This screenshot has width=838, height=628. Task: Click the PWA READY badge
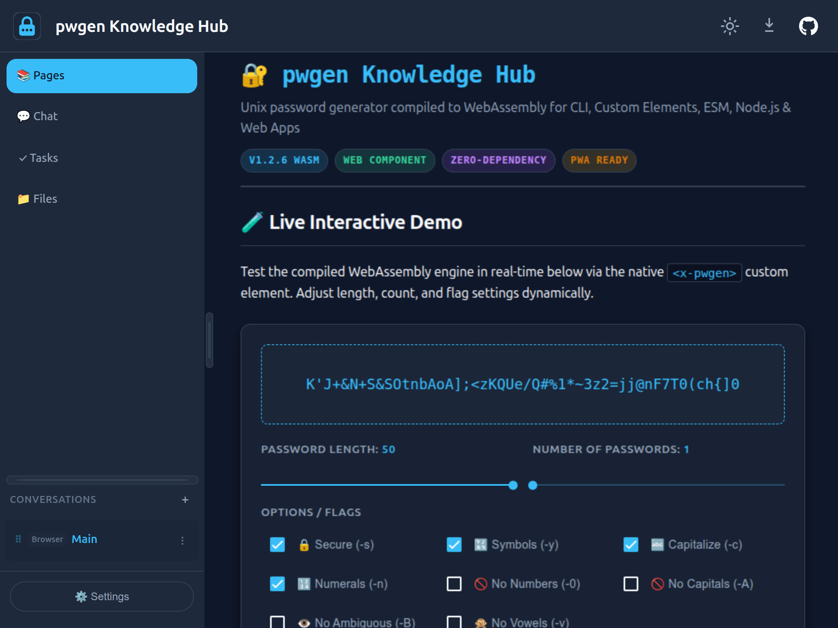point(599,160)
